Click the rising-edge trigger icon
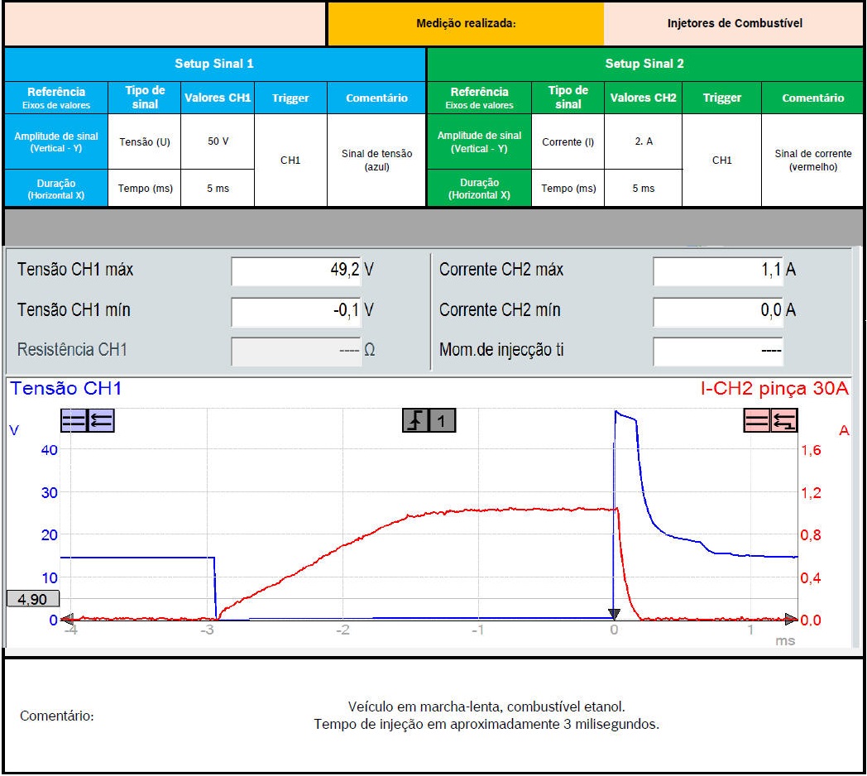The image size is (867, 776). pyautogui.click(x=414, y=421)
